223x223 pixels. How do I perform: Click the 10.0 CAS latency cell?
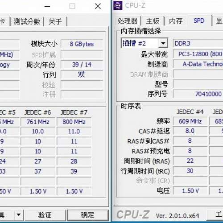pos(38,132)
